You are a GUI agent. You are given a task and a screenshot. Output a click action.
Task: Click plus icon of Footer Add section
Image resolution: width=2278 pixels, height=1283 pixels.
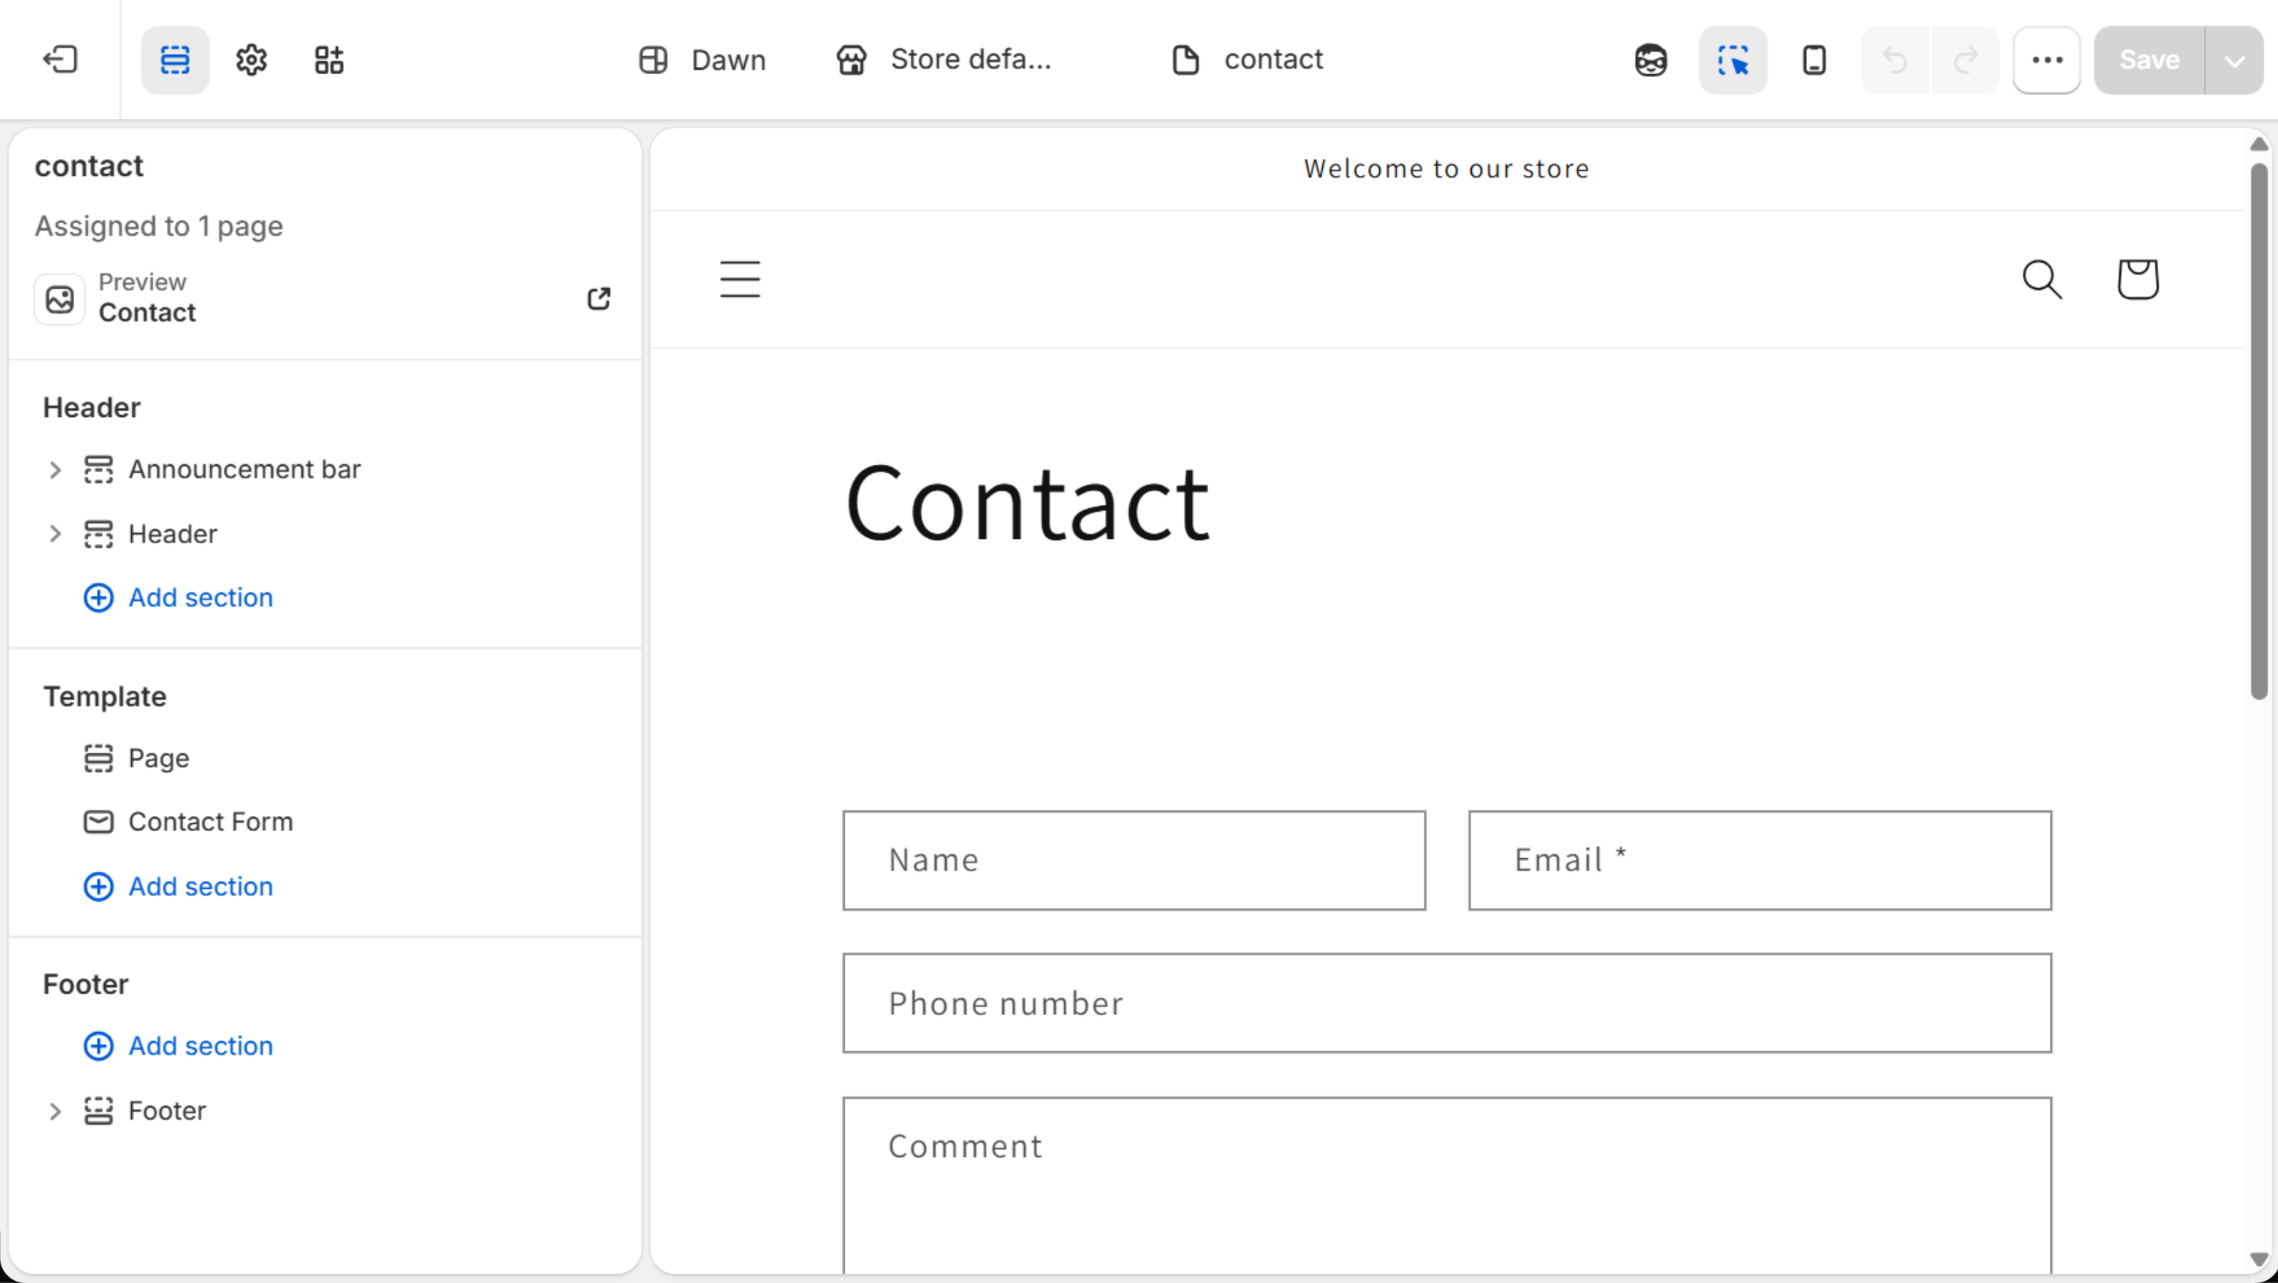98,1047
